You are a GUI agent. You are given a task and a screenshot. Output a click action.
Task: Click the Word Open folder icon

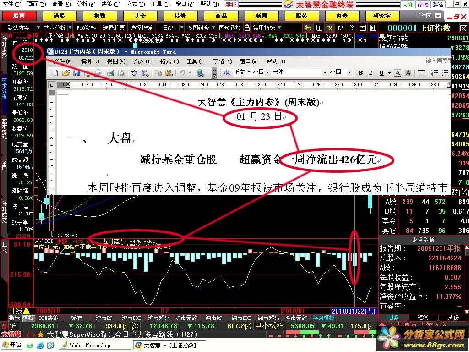click(x=66, y=73)
